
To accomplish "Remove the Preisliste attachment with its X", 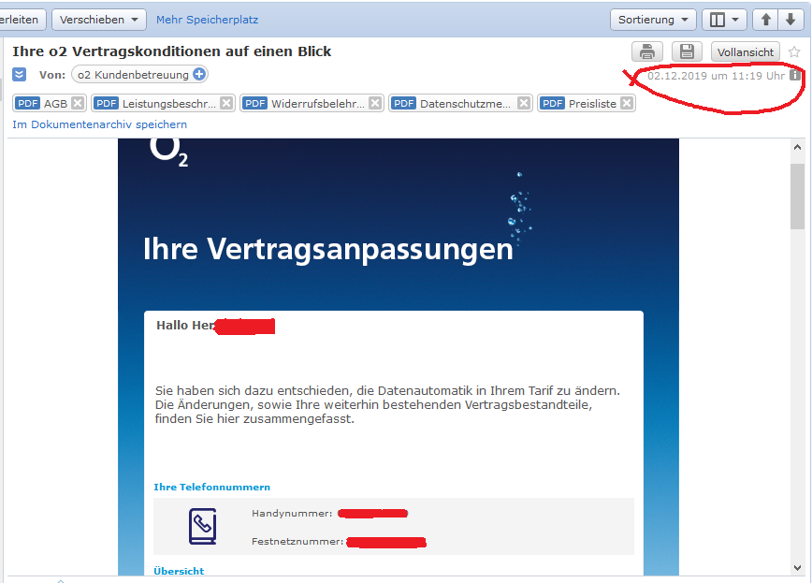I will [x=627, y=103].
